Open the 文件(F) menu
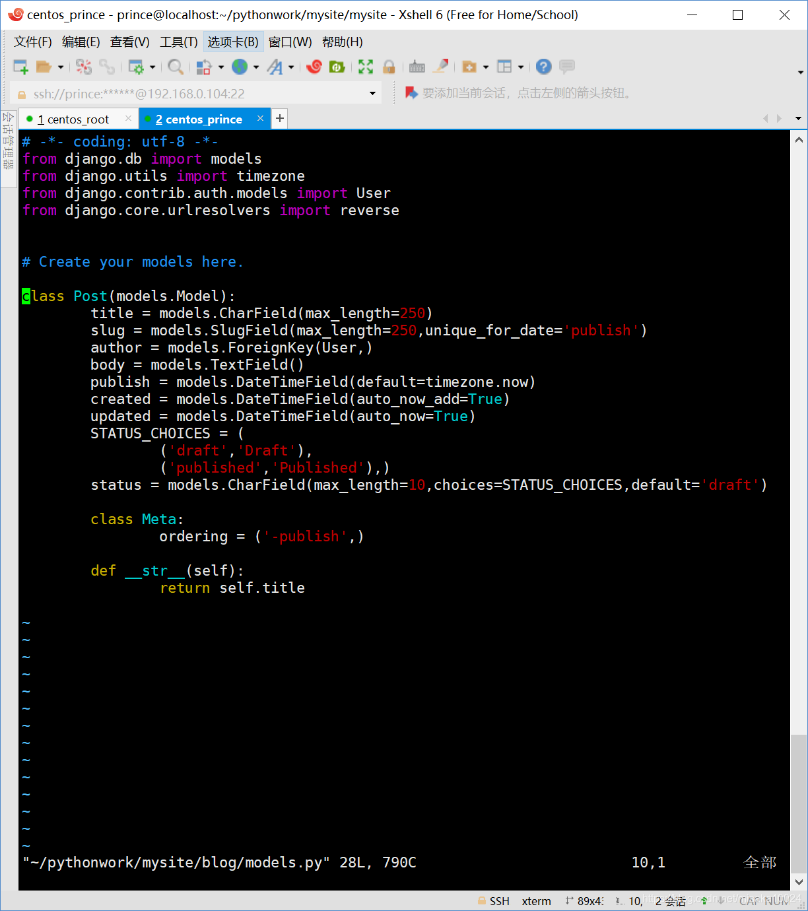 click(x=33, y=42)
